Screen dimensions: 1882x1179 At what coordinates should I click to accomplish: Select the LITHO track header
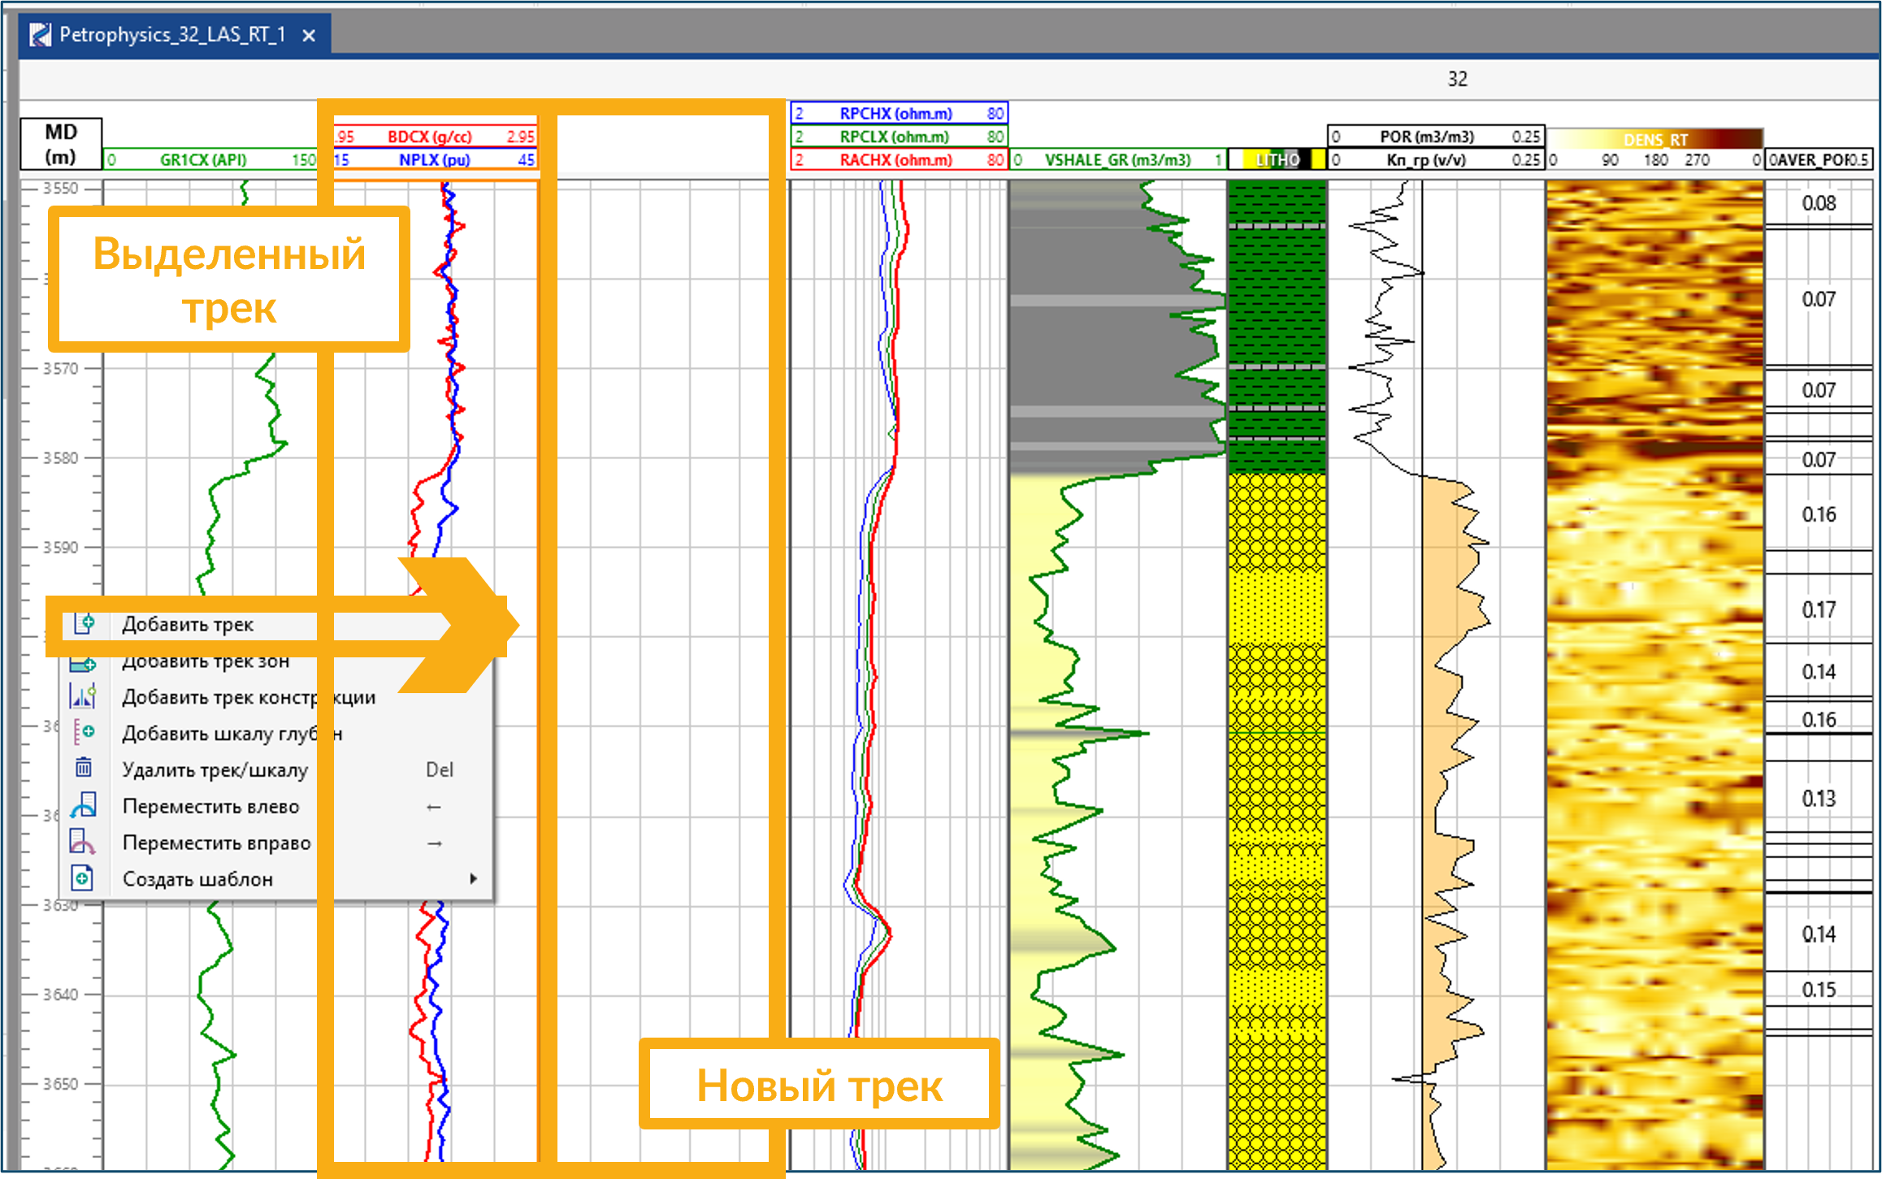pos(1277,160)
